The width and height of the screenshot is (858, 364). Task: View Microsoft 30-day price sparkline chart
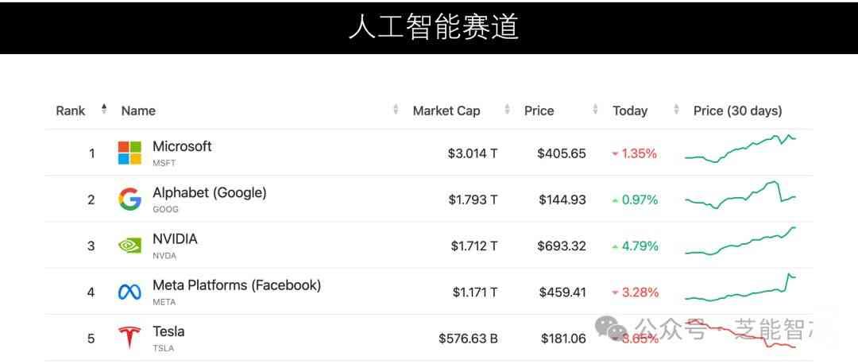pos(740,149)
